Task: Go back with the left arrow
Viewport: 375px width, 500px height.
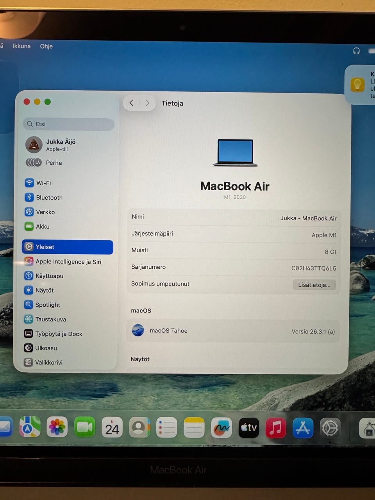Action: click(131, 103)
